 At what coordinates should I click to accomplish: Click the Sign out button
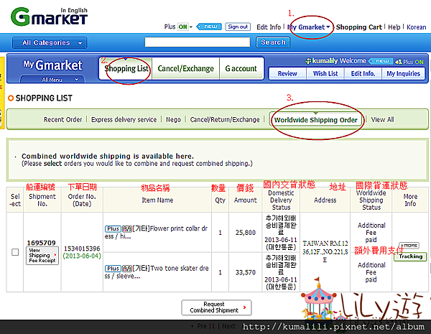238,27
